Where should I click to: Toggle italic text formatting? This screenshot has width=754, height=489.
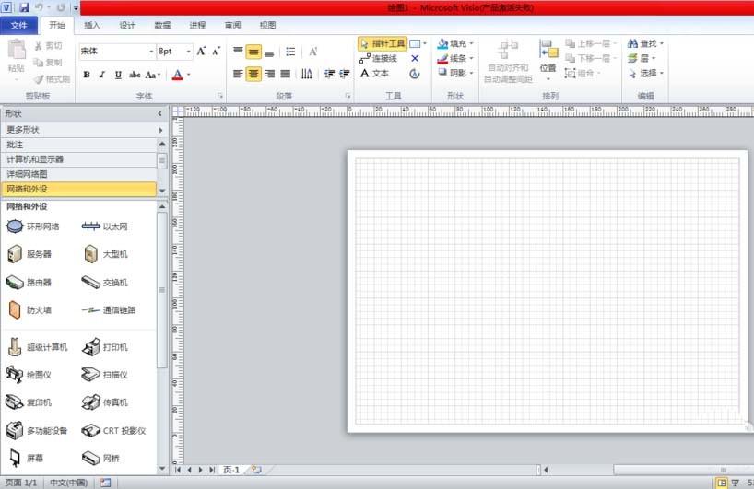click(x=101, y=75)
